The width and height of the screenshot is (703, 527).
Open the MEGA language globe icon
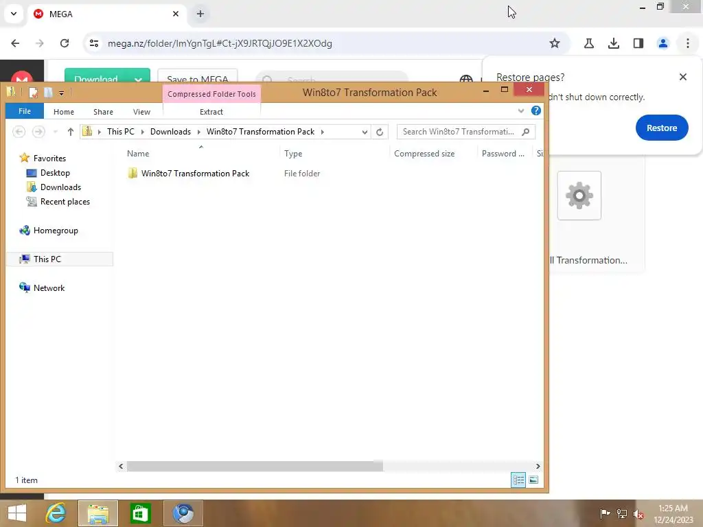click(466, 79)
